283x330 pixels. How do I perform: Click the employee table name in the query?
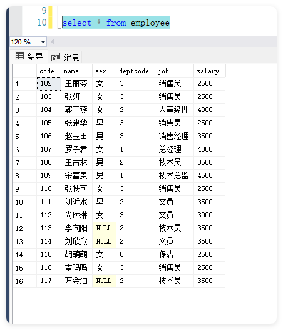(150, 23)
